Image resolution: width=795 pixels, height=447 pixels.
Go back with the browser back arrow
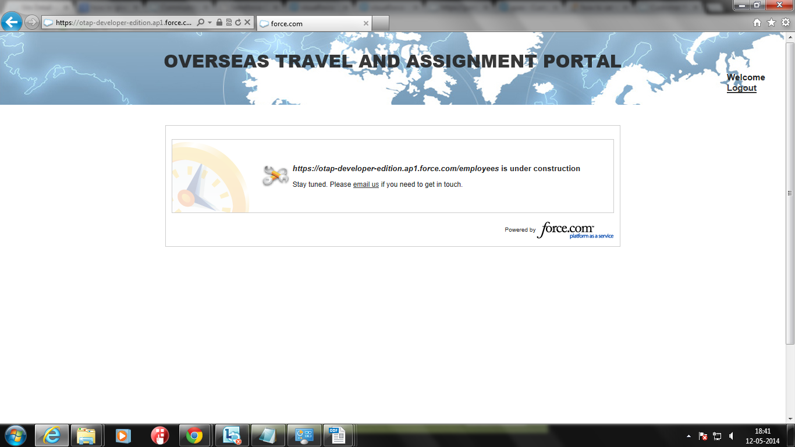pos(12,23)
